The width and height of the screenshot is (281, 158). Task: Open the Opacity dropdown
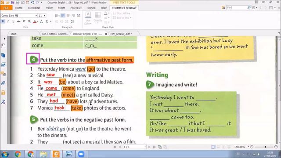[97, 18]
